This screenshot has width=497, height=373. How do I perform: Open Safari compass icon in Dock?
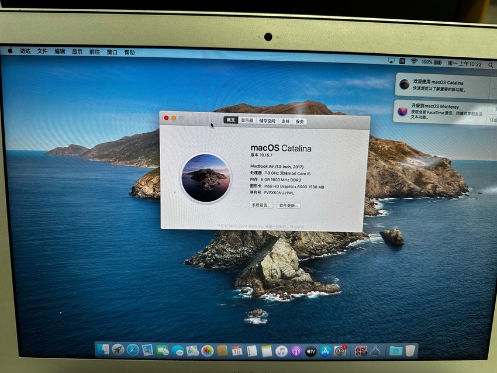(x=133, y=350)
